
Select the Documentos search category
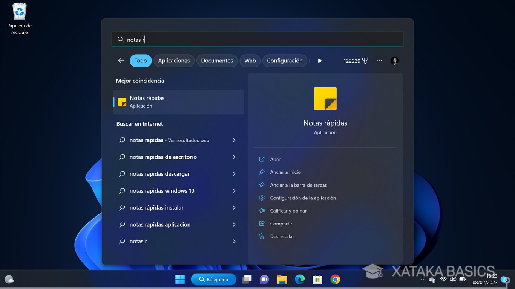217,61
